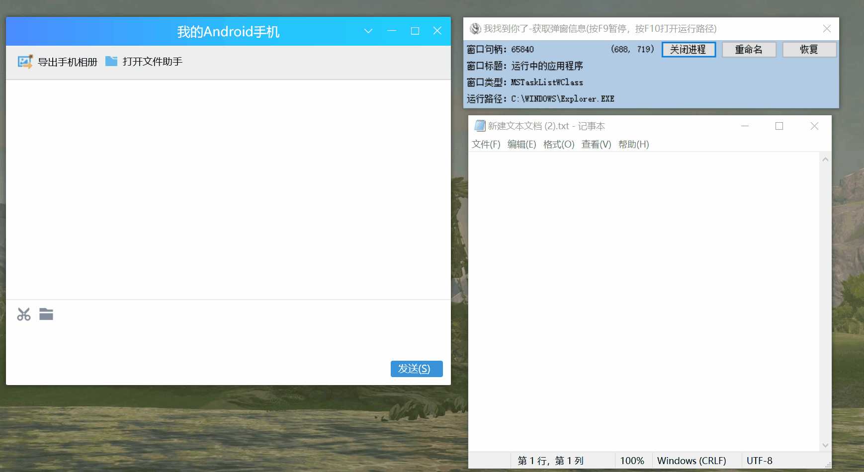Click 关闭进程 button
The height and width of the screenshot is (472, 864).
(x=689, y=50)
